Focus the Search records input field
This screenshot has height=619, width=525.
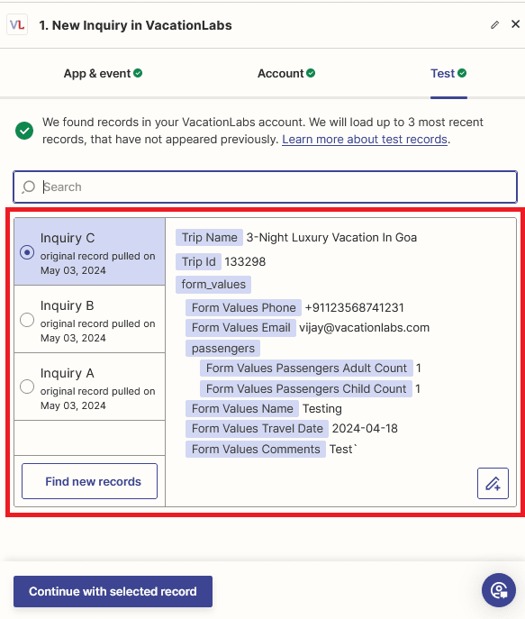tap(265, 187)
